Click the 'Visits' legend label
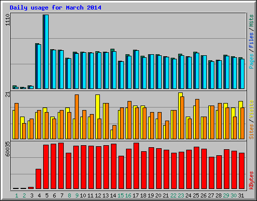 tap(251, 109)
